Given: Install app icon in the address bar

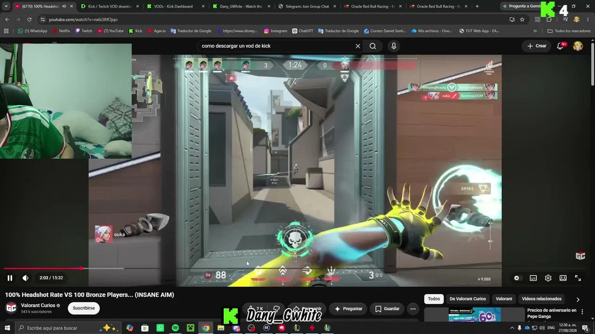Looking at the screenshot, I should click(x=512, y=19).
